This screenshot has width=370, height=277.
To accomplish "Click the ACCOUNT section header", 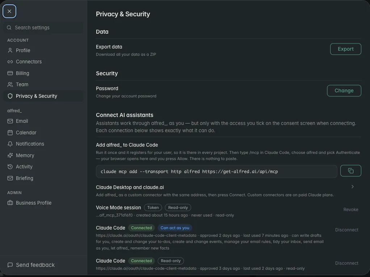I will (x=18, y=40).
